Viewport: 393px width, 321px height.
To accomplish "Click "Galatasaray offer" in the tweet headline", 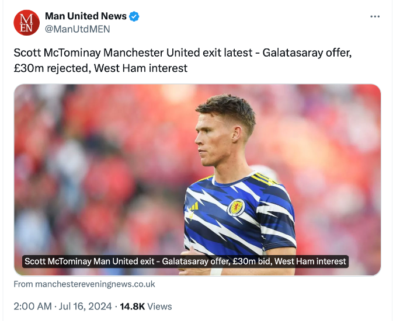I will 303,53.
